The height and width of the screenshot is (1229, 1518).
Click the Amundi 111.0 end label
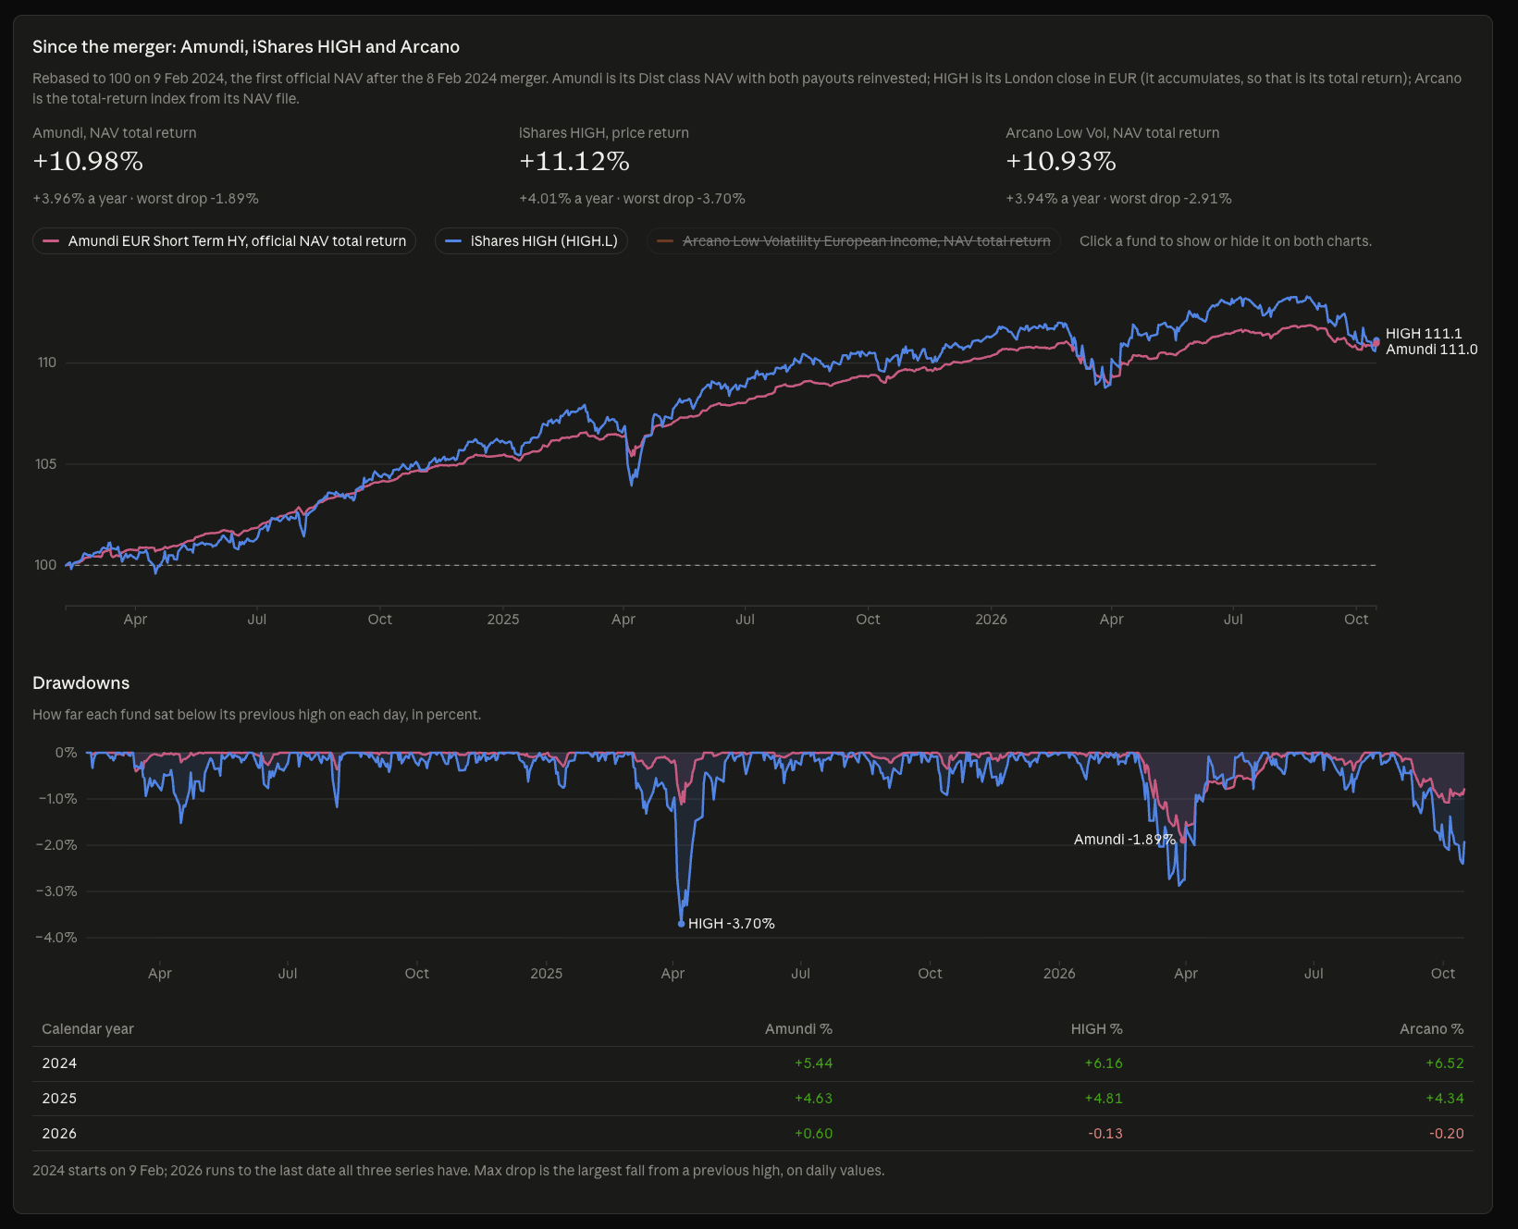pyautogui.click(x=1431, y=350)
